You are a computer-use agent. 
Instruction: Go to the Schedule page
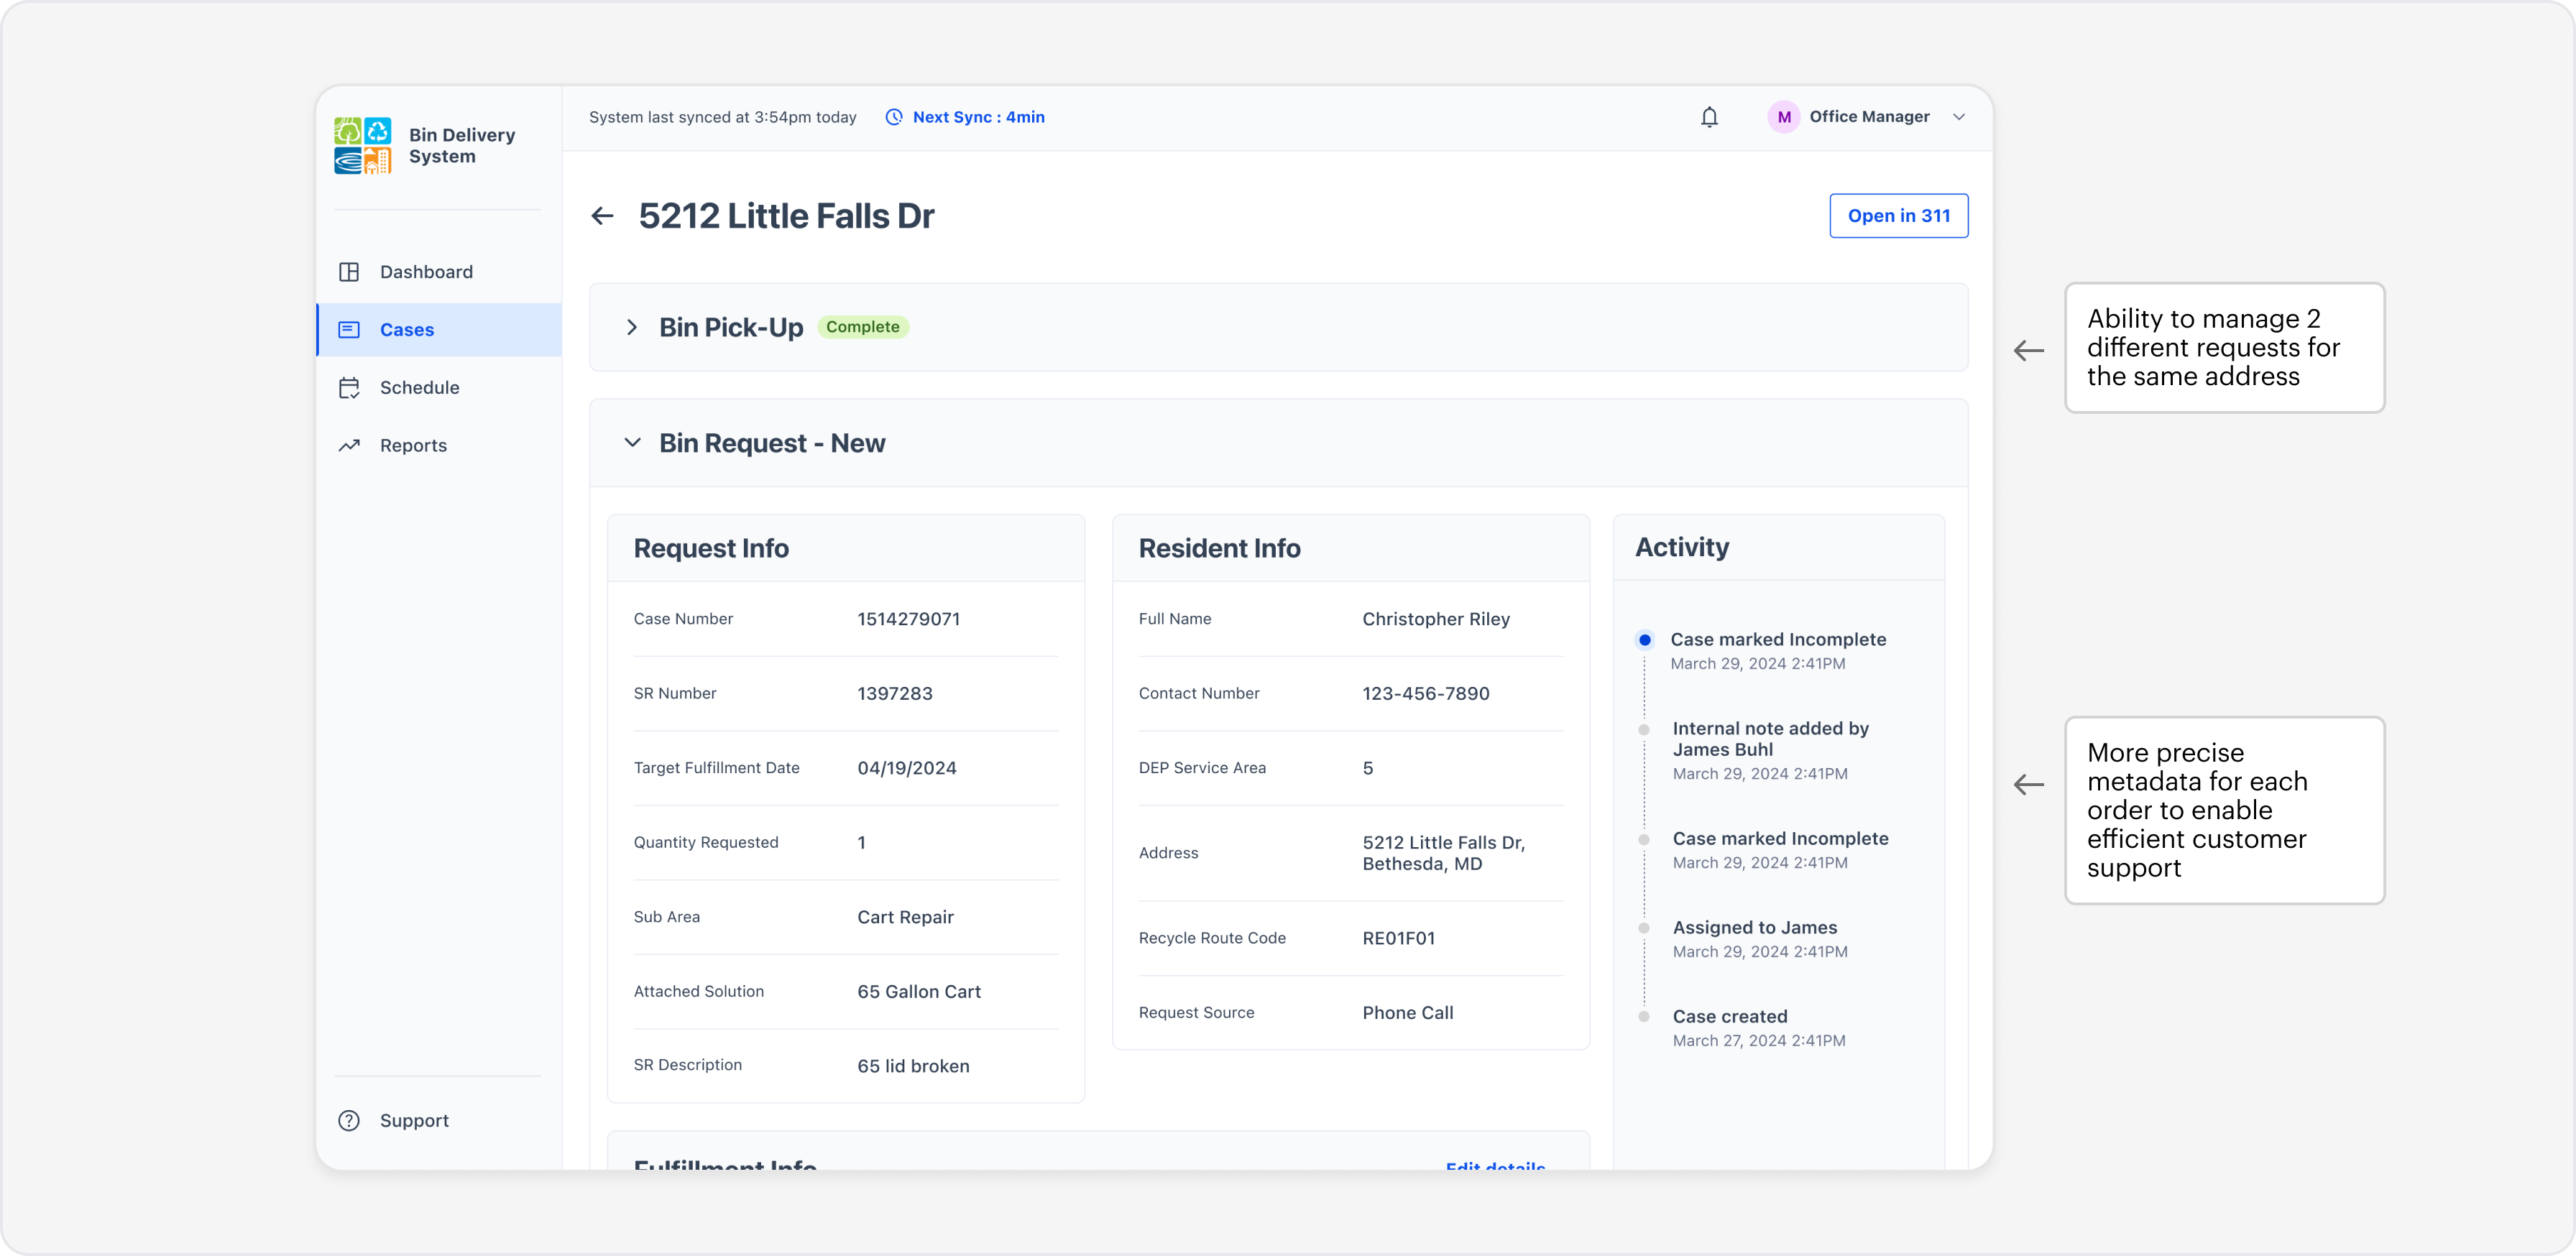point(439,388)
